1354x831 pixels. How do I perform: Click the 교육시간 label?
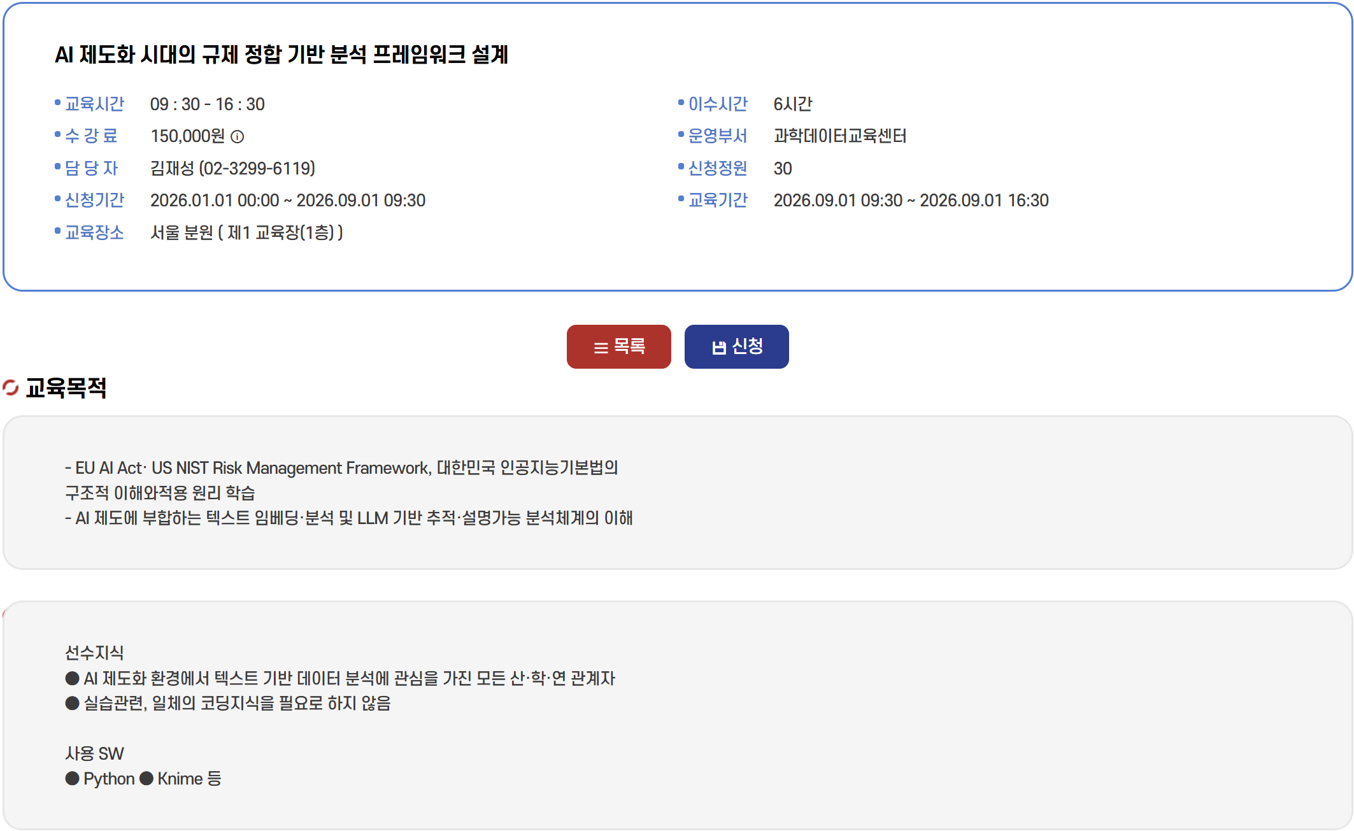tap(94, 104)
